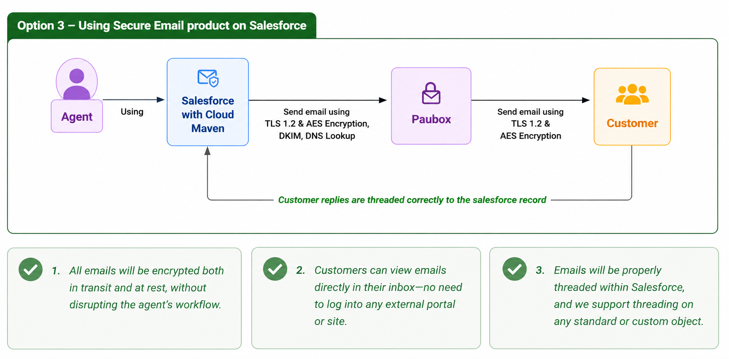This screenshot has width=729, height=359.
Task: Click the send email label between Paubox and Customer
Action: (530, 124)
